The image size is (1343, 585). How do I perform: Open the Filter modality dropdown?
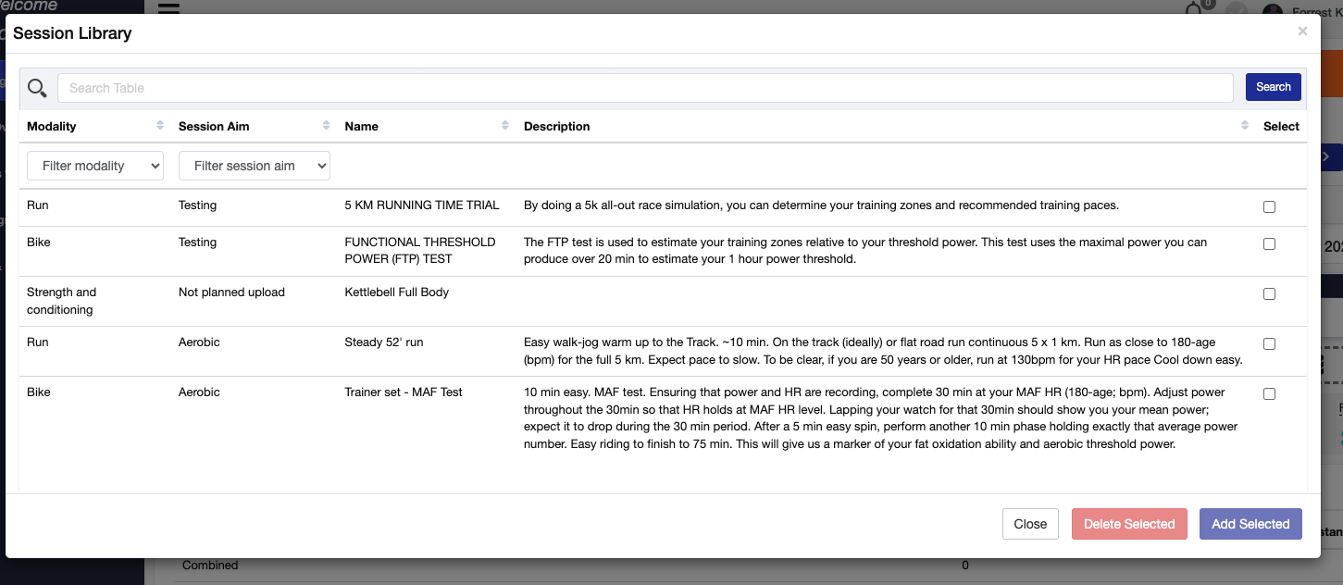click(x=95, y=166)
